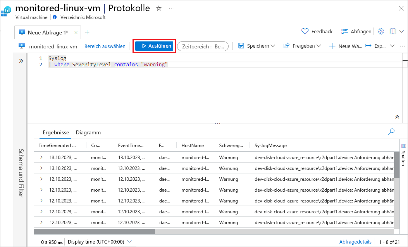Open the Abfragedetails link
This screenshot has width=408, height=247.
point(355,242)
